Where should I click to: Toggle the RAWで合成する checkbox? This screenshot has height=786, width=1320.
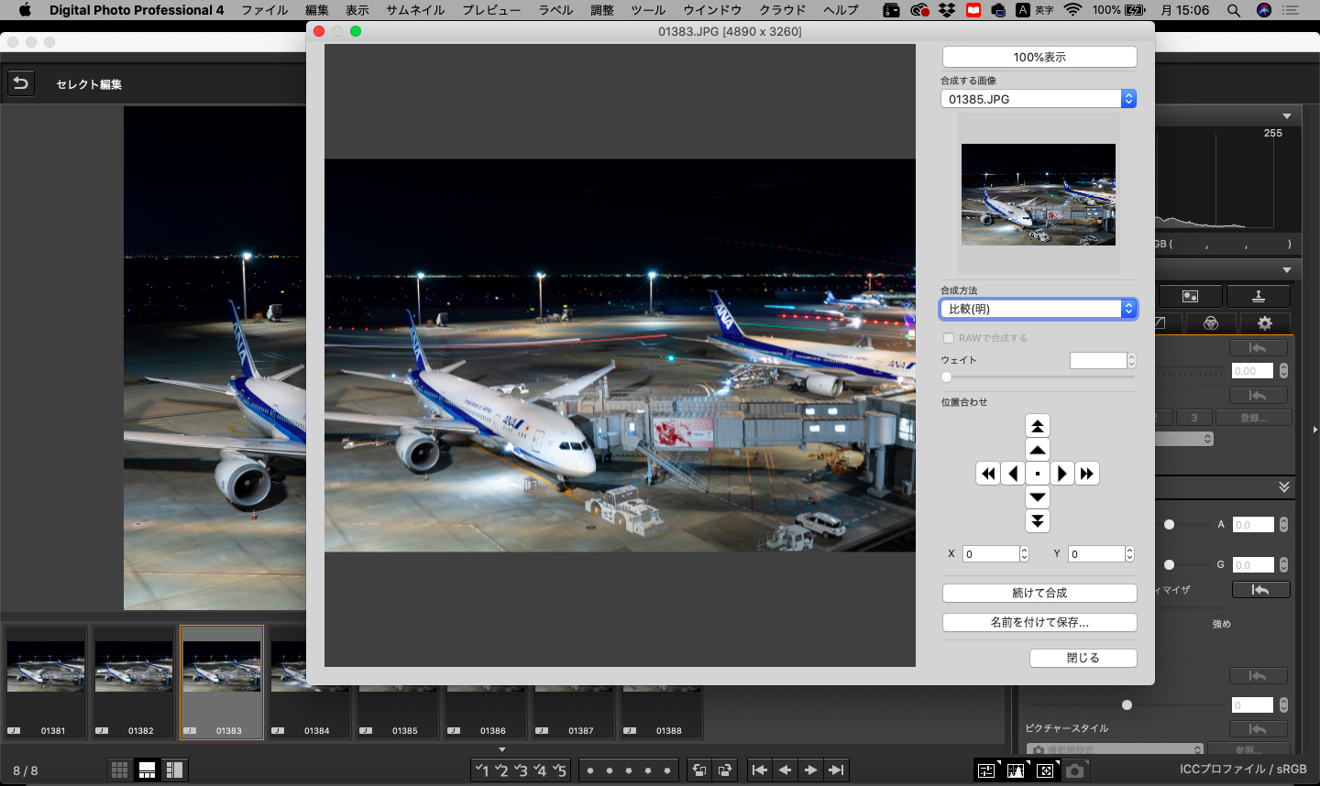[949, 338]
